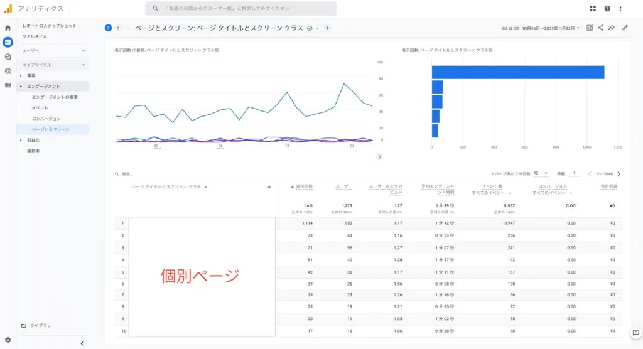Share this report icon
Screen dimensions: 643x349
(600, 28)
